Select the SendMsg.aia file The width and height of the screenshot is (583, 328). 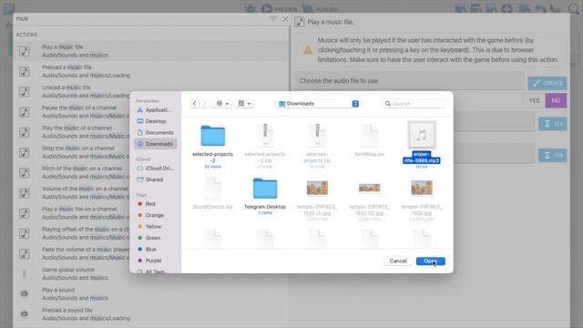[x=369, y=140]
